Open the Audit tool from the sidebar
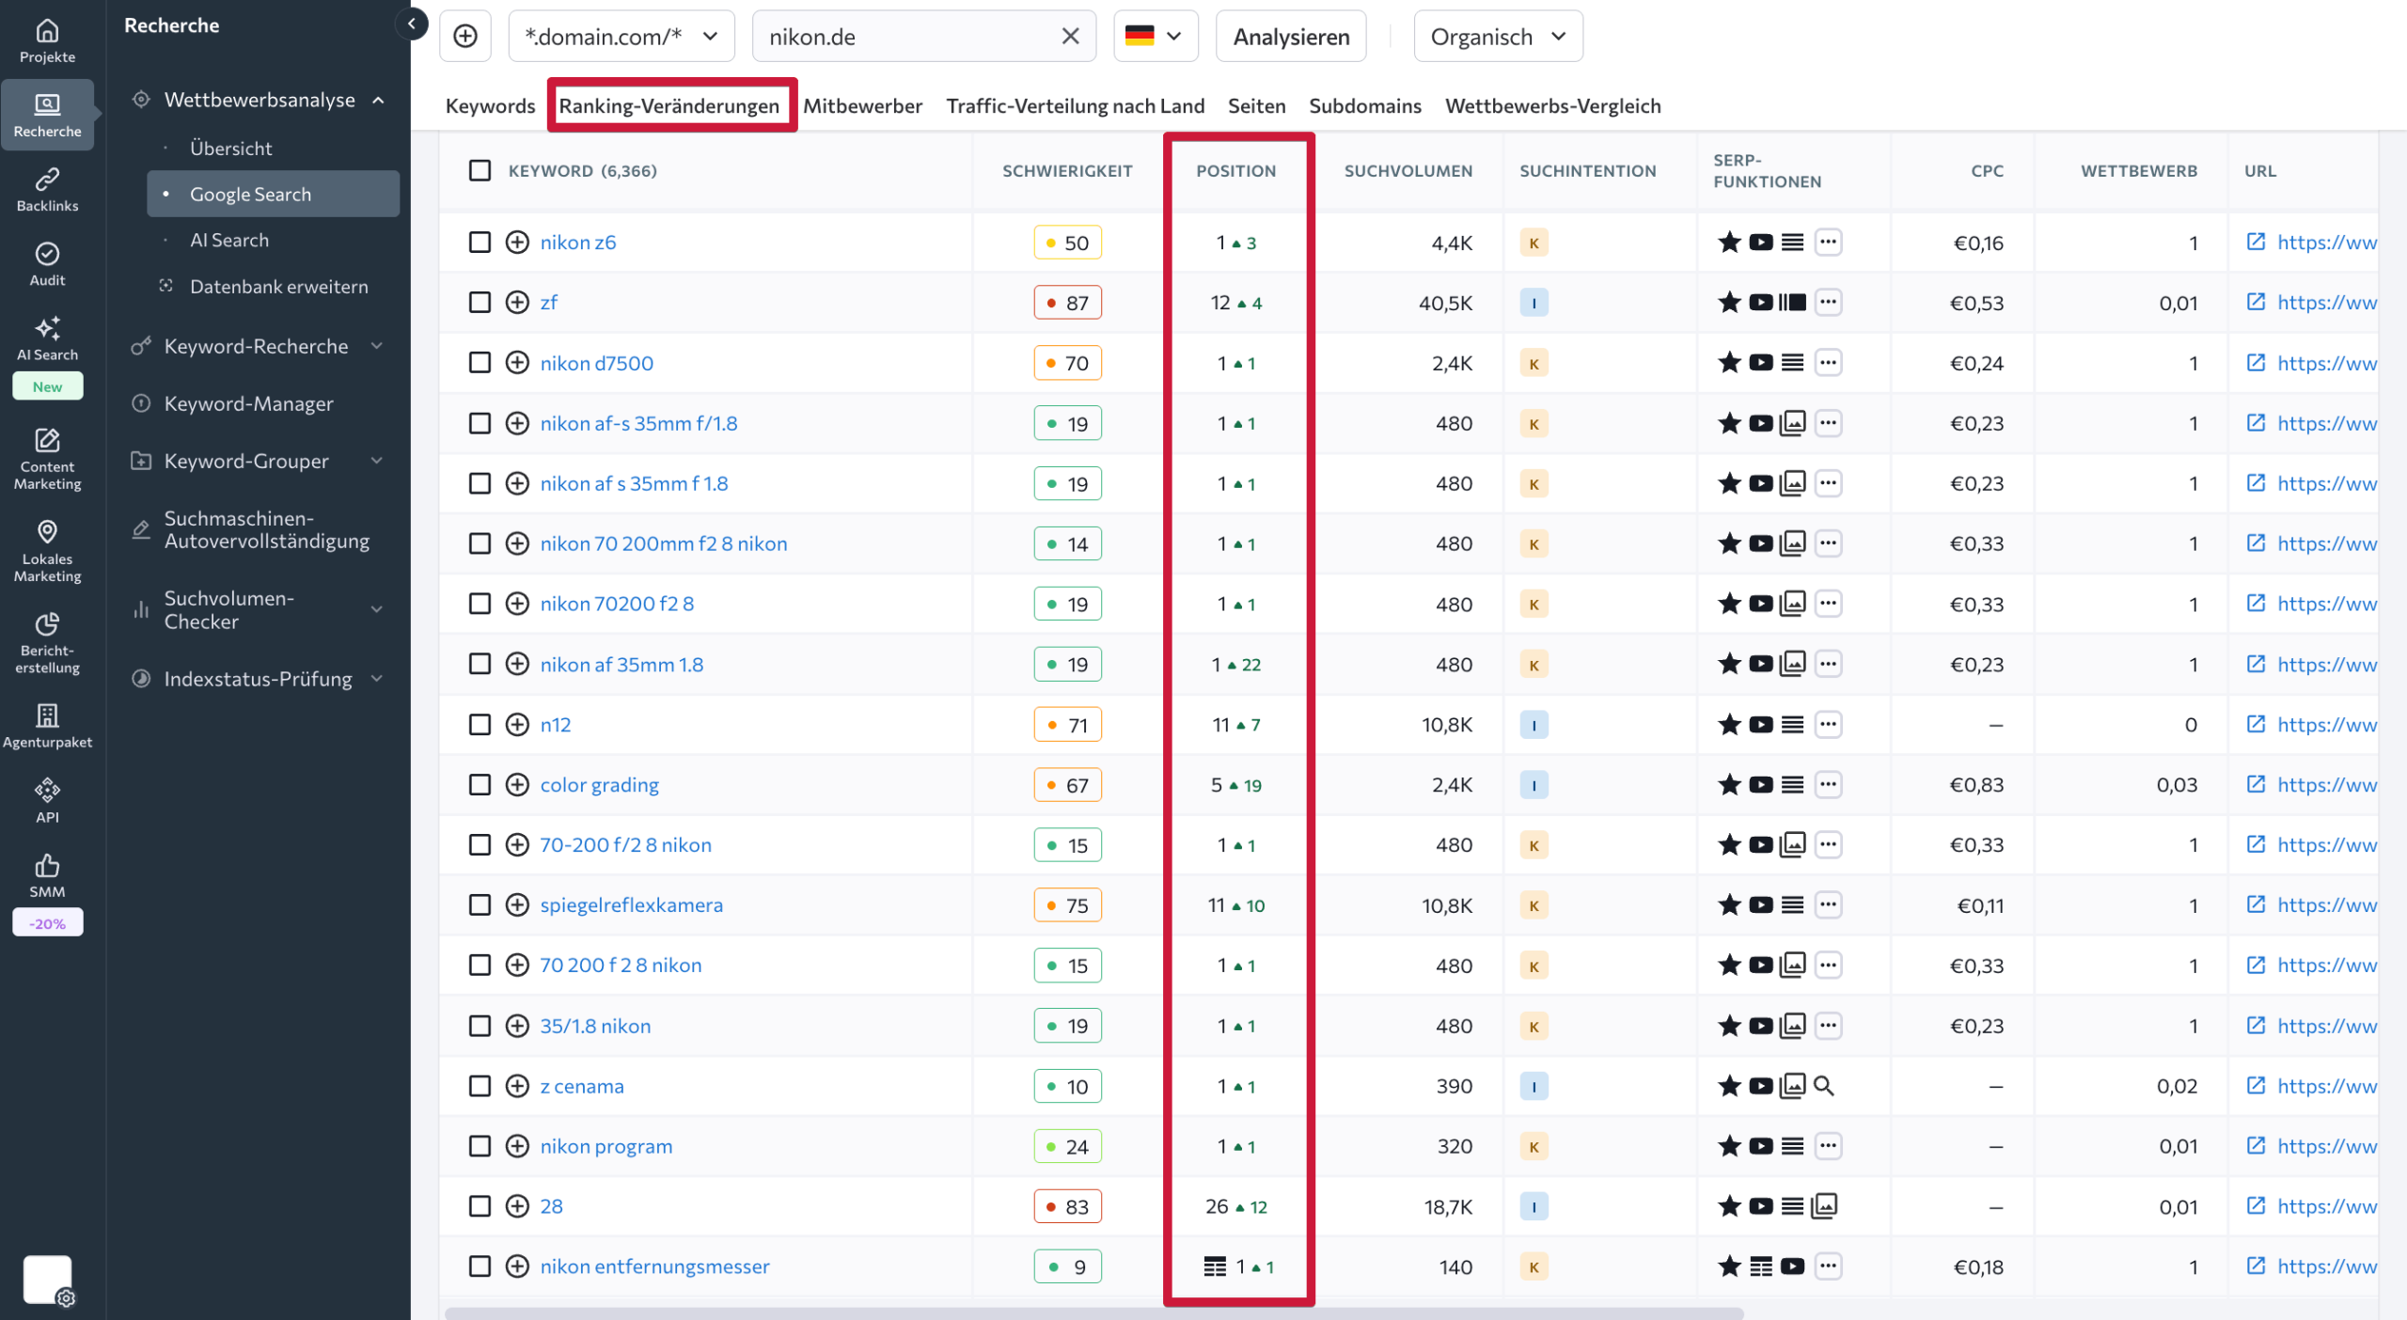The height and width of the screenshot is (1320, 2407). [47, 263]
